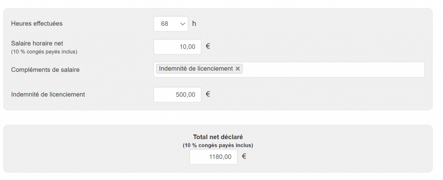Click the 500,00 indemnité amount field
443x180 pixels.
(x=177, y=95)
